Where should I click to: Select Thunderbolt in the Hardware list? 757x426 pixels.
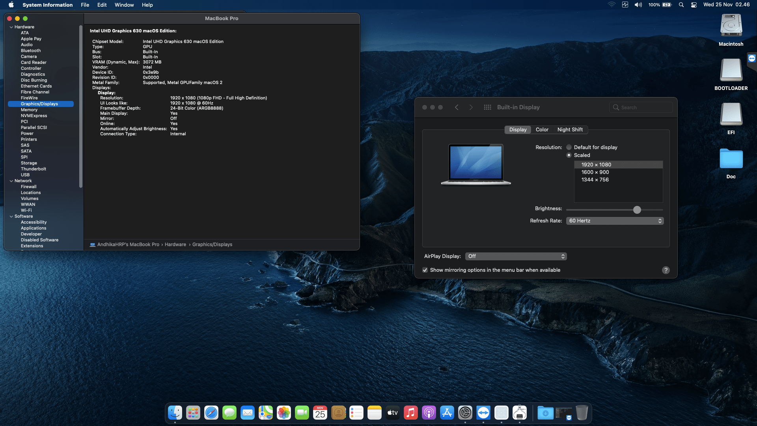(x=34, y=169)
